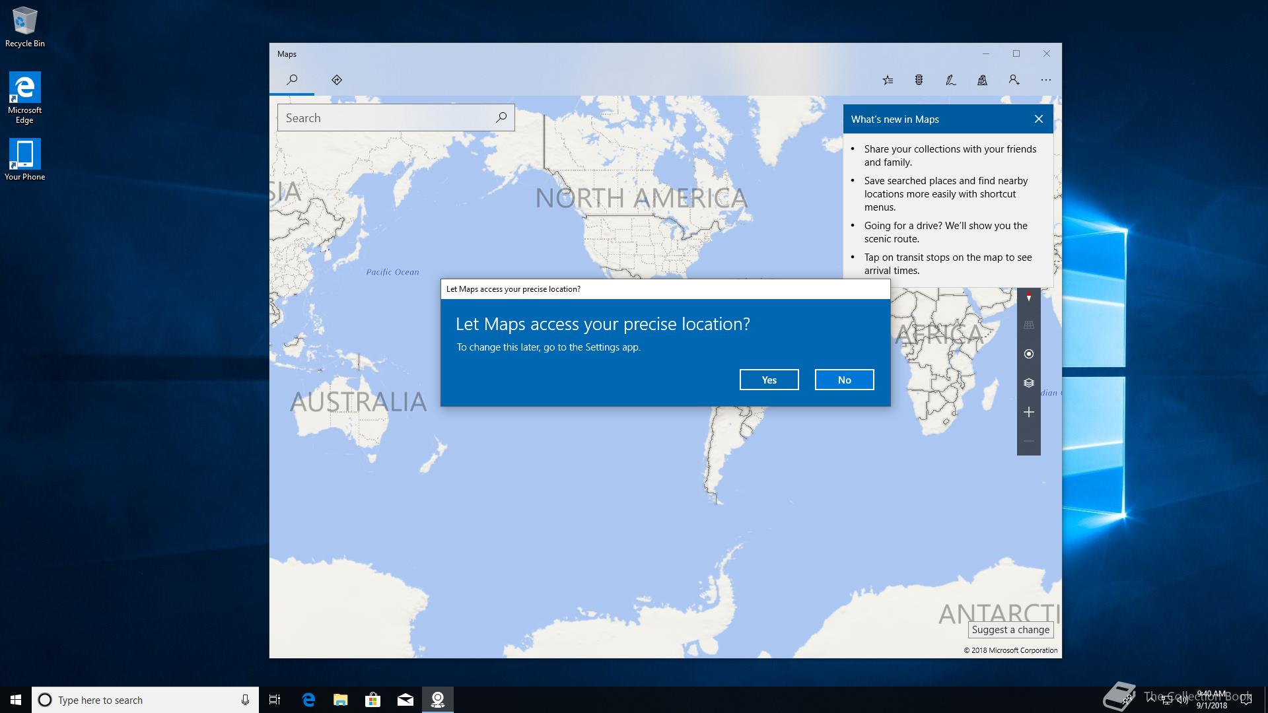Screen dimensions: 1268x713
Task: Click the AUSTRALIA map label
Action: tap(359, 401)
